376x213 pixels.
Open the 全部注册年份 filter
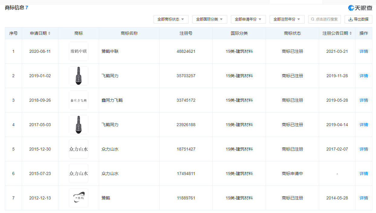point(287,19)
